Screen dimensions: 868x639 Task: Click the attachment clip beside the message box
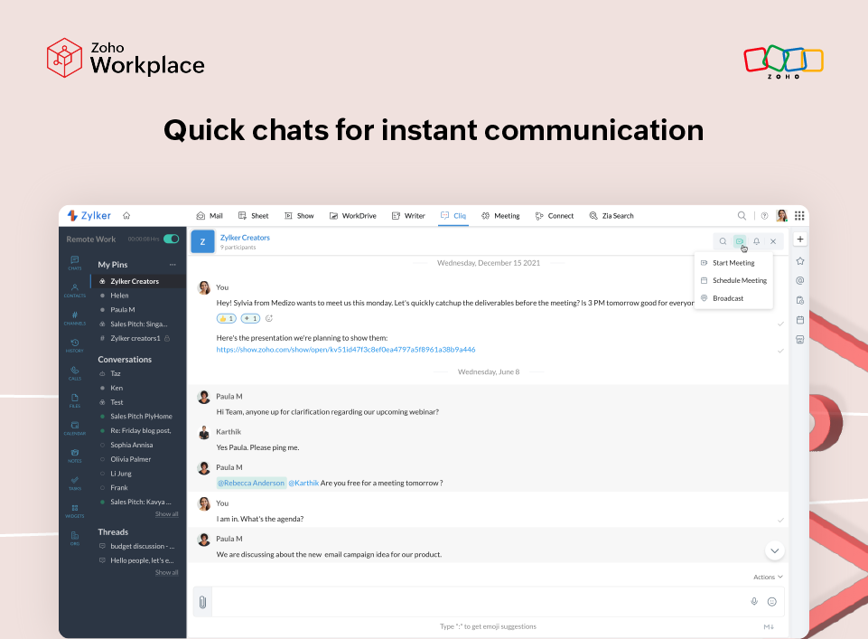(201, 601)
